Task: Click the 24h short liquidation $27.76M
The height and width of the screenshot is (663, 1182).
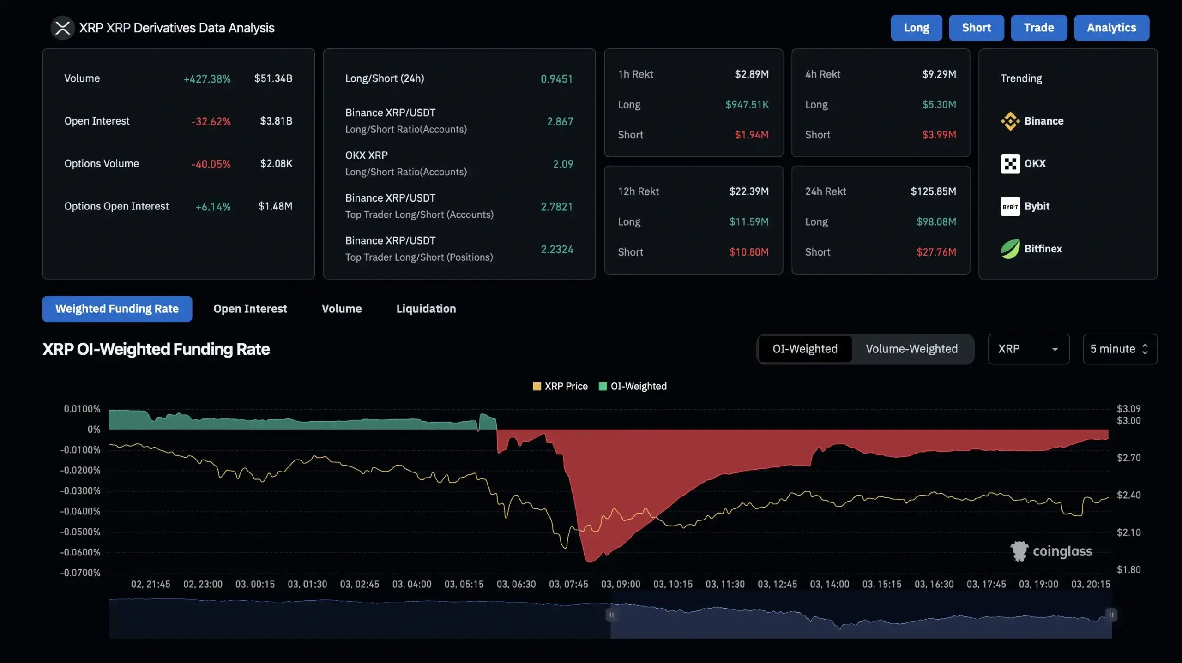Action: [936, 252]
